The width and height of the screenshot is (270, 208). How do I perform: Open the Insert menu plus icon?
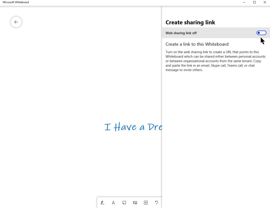point(146,203)
